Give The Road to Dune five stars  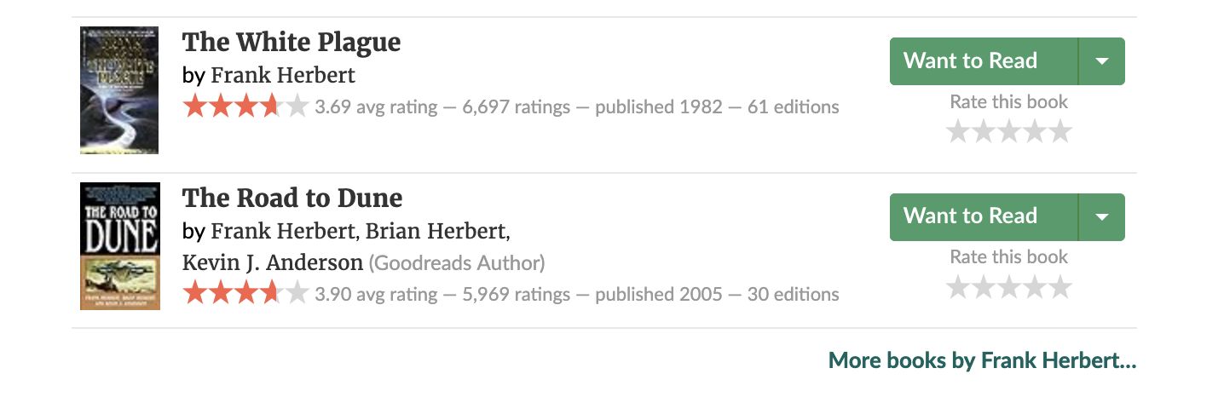1059,288
